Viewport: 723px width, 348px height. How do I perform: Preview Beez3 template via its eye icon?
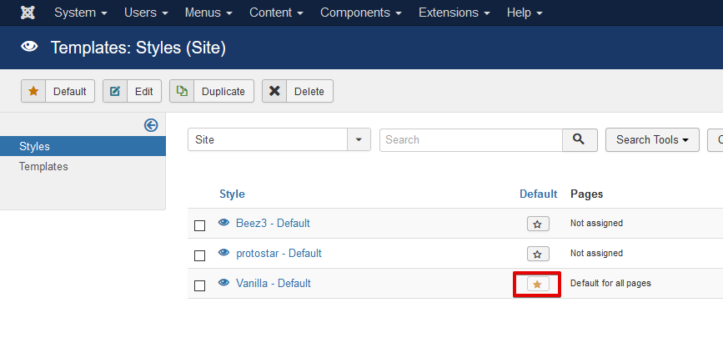click(224, 223)
